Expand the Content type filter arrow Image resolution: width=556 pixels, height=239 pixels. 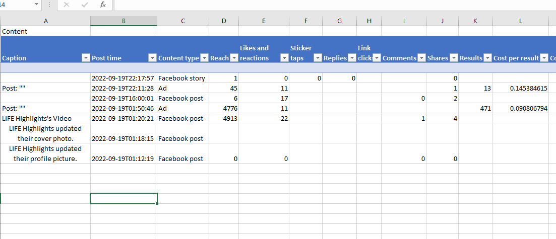click(204, 58)
